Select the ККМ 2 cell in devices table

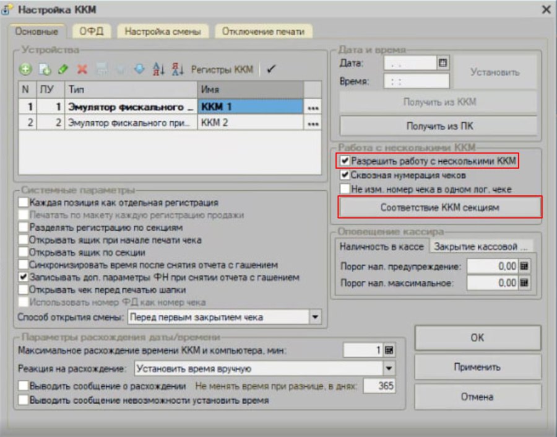point(250,123)
